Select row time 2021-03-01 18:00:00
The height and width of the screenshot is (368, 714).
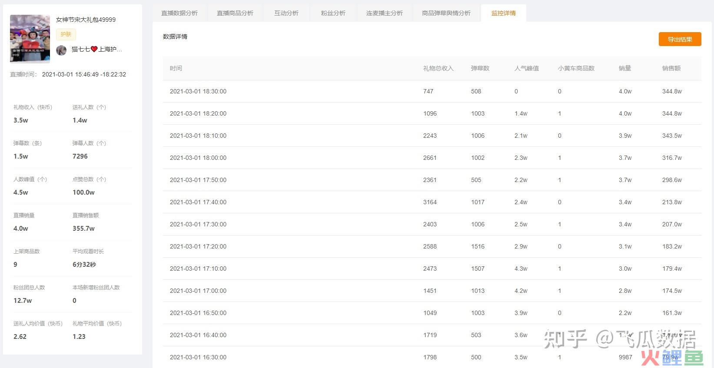pyautogui.click(x=198, y=158)
